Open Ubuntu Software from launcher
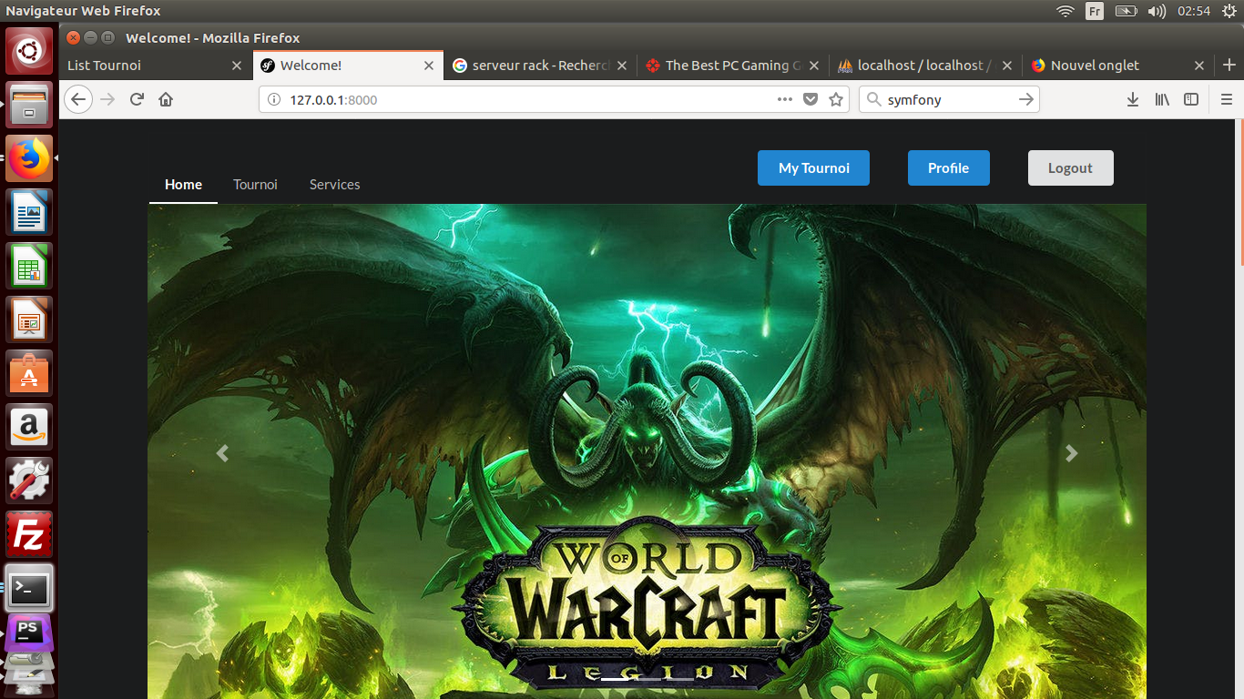The width and height of the screenshot is (1244, 699). click(x=30, y=373)
